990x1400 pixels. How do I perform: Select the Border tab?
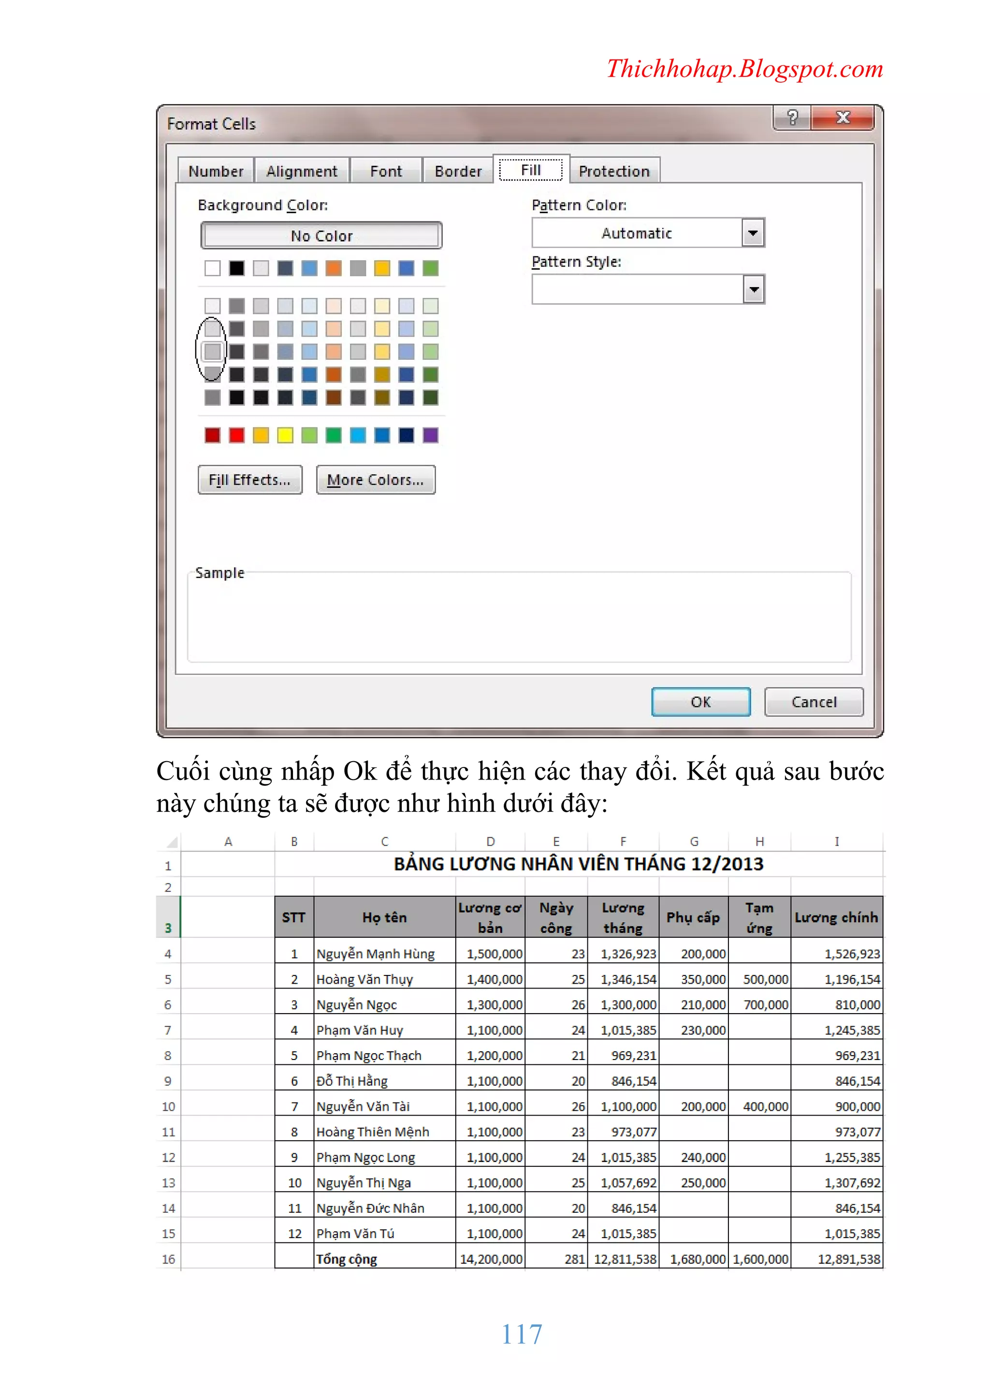(458, 171)
